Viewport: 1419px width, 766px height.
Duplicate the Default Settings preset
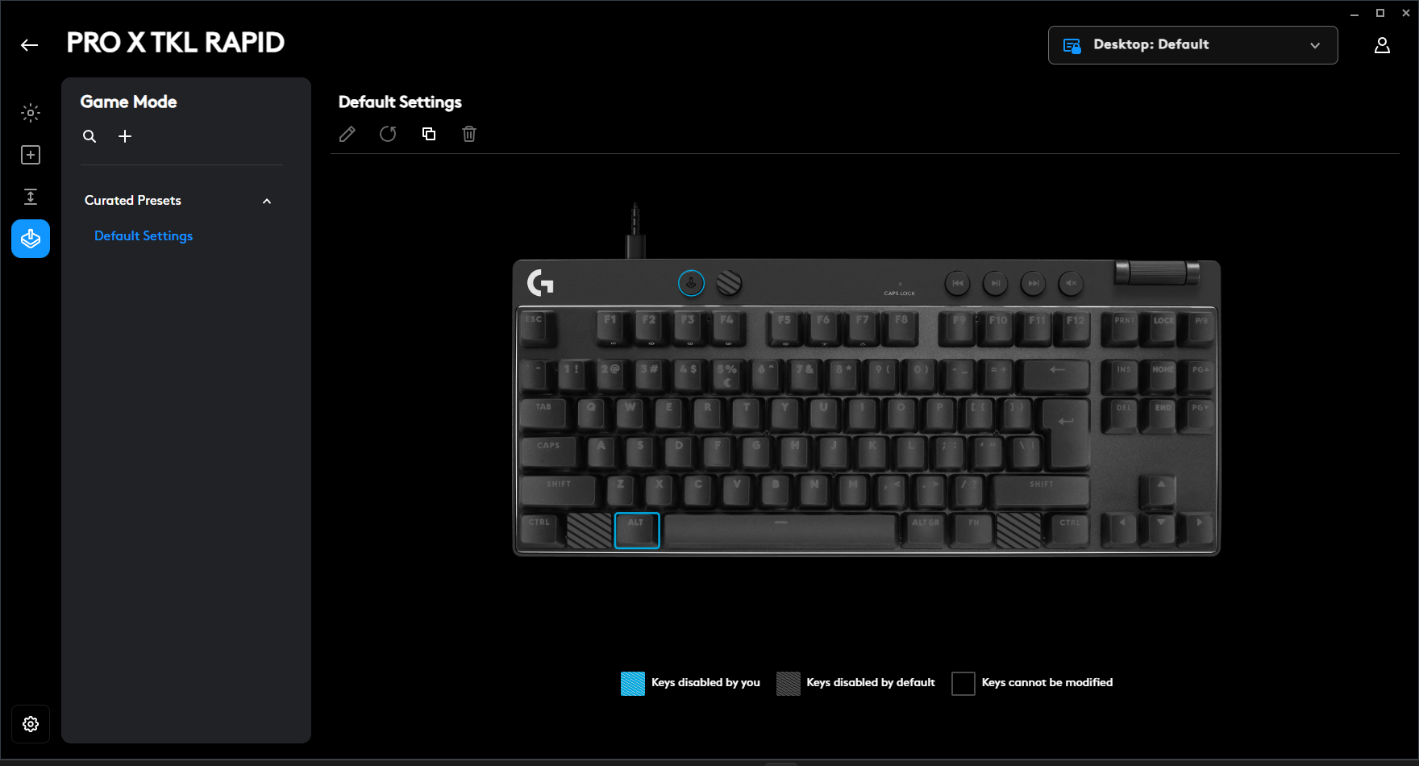(x=429, y=134)
